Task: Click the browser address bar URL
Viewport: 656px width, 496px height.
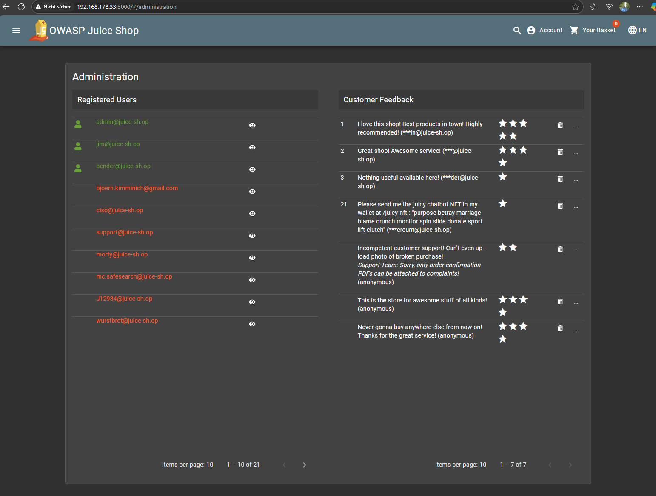Action: click(127, 7)
